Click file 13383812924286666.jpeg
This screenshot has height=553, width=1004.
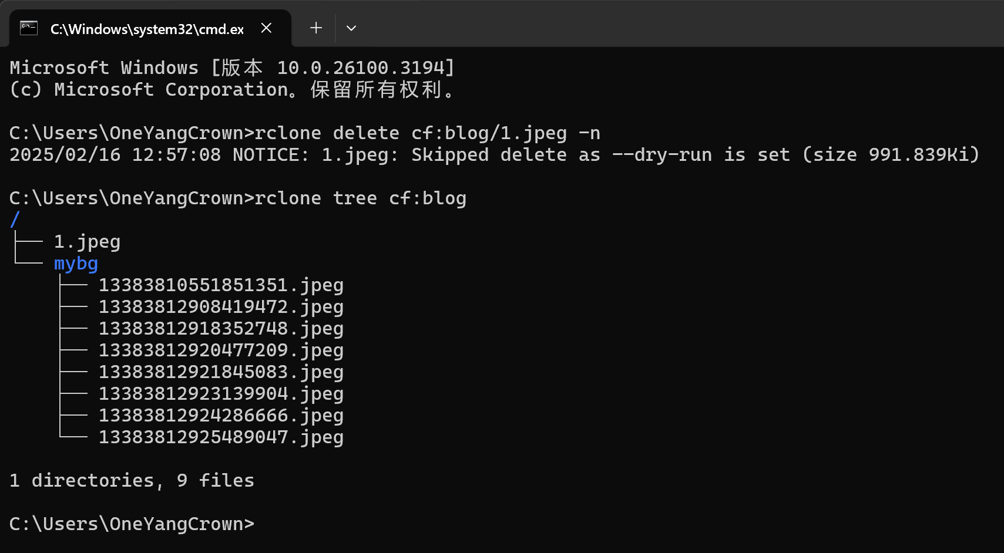[221, 416]
